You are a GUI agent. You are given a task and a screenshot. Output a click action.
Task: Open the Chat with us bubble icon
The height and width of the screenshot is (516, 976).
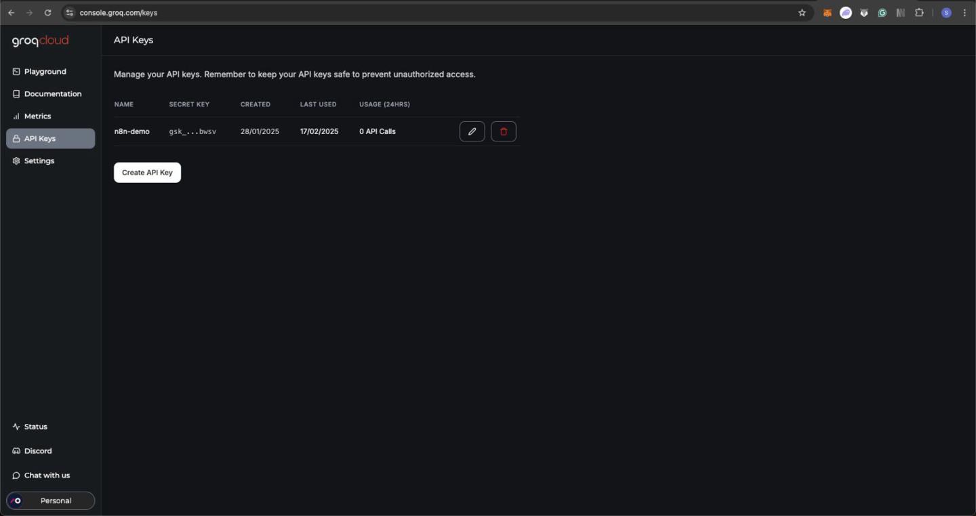tap(16, 475)
